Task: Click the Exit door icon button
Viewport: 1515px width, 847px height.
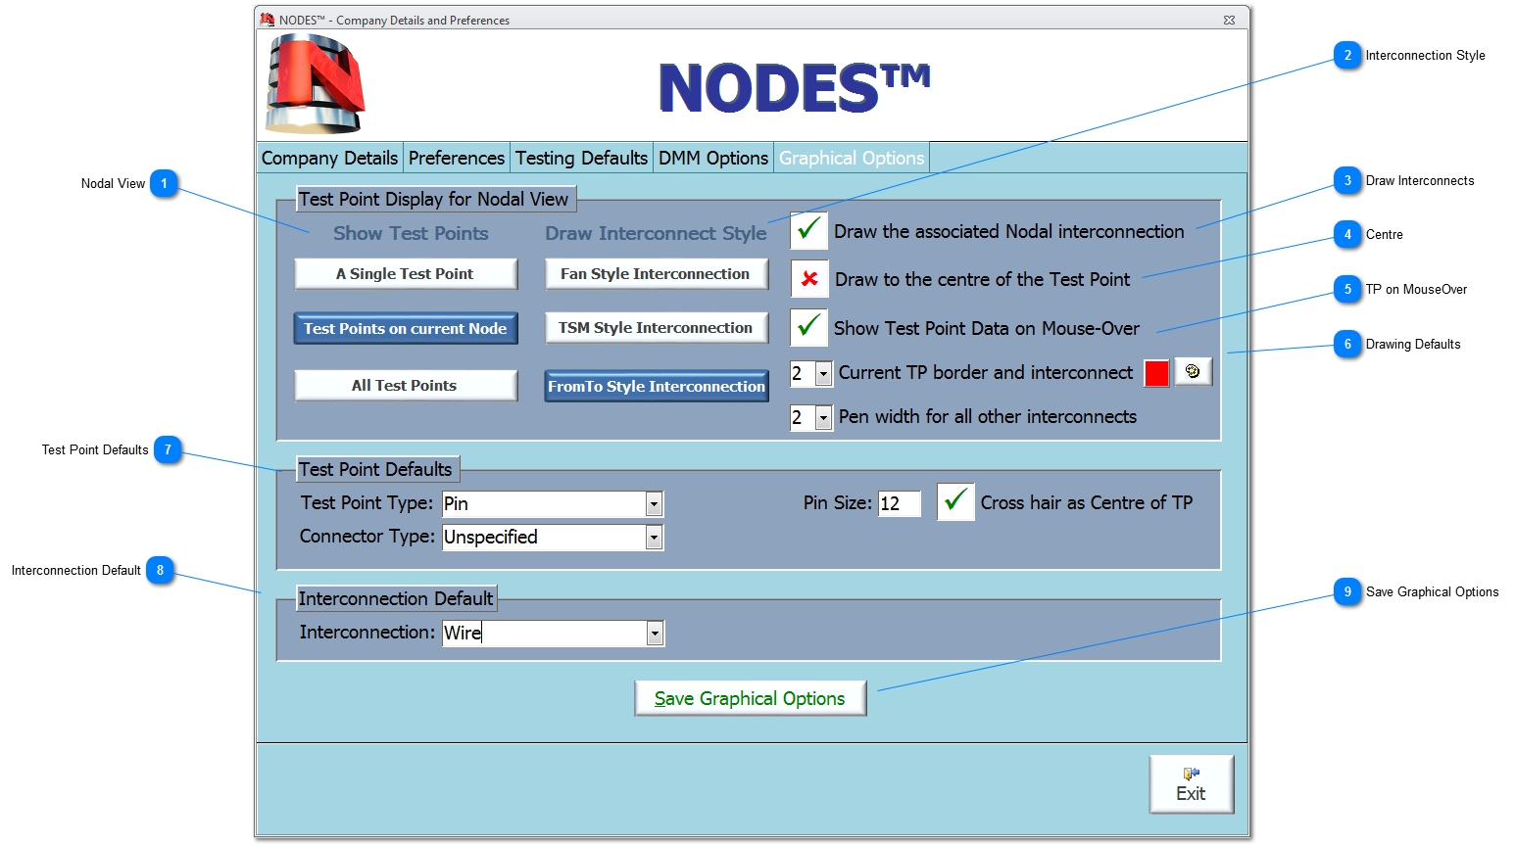Action: 1191,784
